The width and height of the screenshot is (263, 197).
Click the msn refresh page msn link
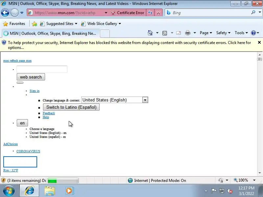[x=17, y=61]
